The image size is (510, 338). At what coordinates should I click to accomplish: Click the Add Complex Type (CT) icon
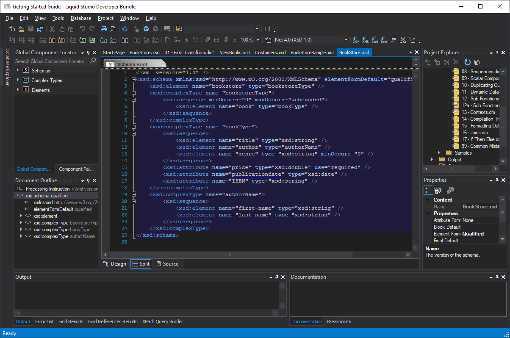point(104,40)
